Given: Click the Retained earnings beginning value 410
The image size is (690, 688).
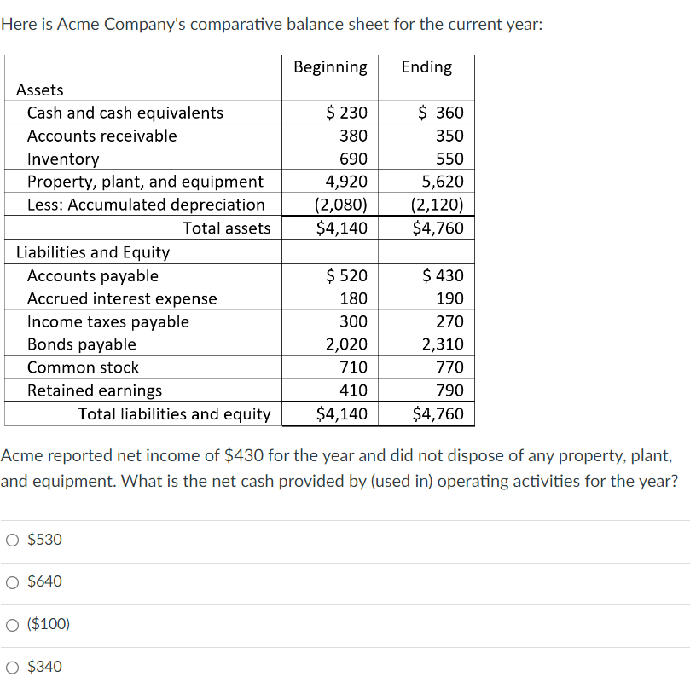Looking at the screenshot, I should (354, 390).
